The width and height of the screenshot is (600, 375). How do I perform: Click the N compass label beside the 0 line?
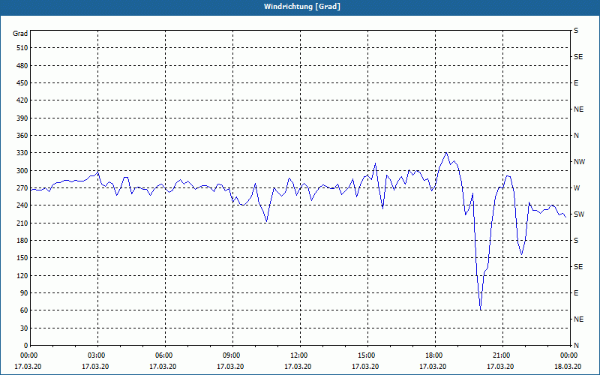click(576, 346)
